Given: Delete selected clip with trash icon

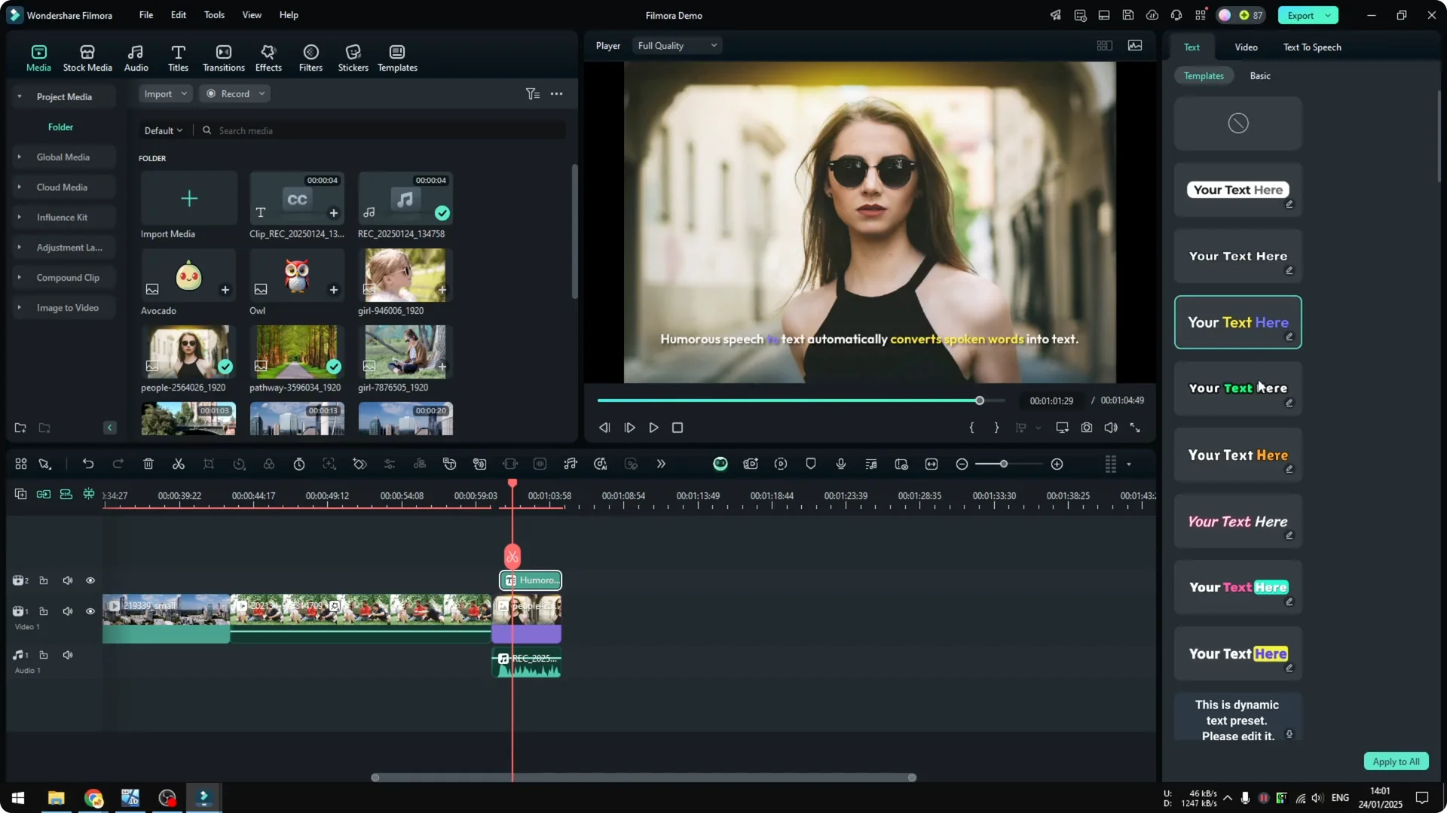Looking at the screenshot, I should tap(148, 464).
